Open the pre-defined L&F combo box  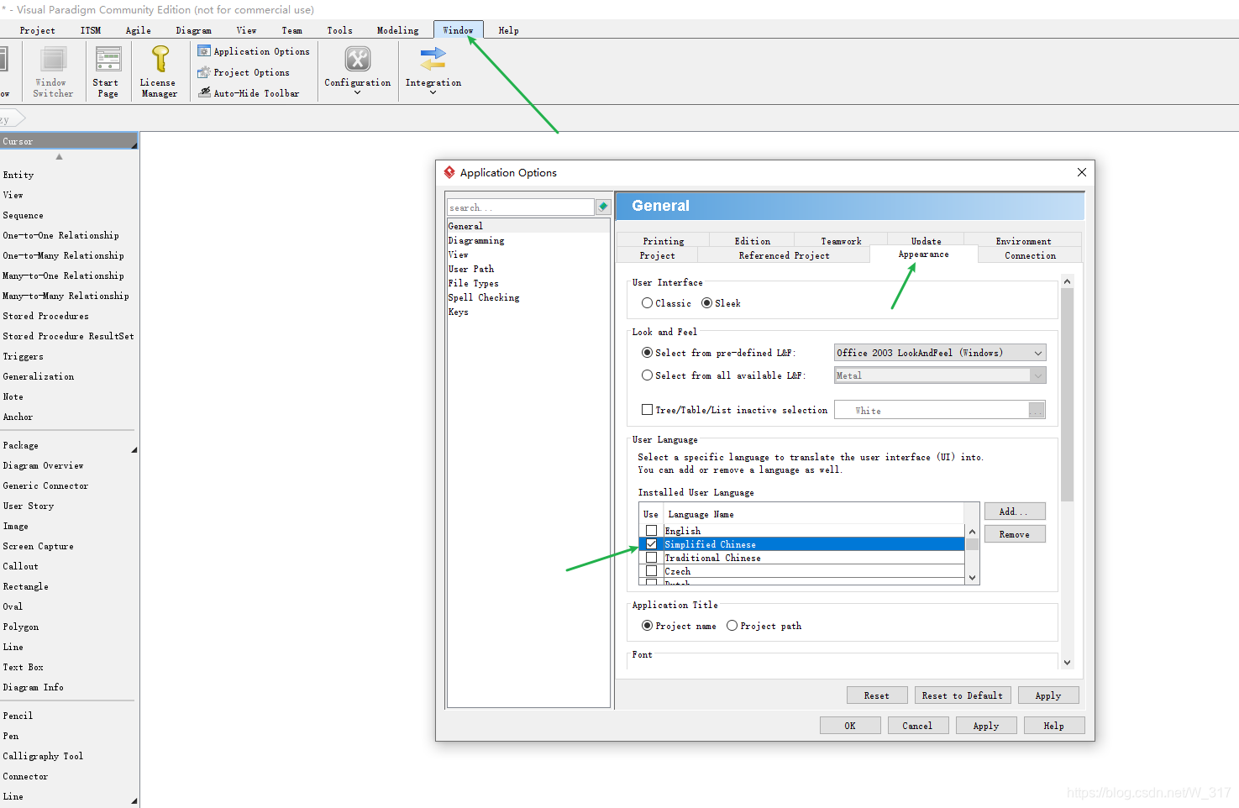coord(940,353)
